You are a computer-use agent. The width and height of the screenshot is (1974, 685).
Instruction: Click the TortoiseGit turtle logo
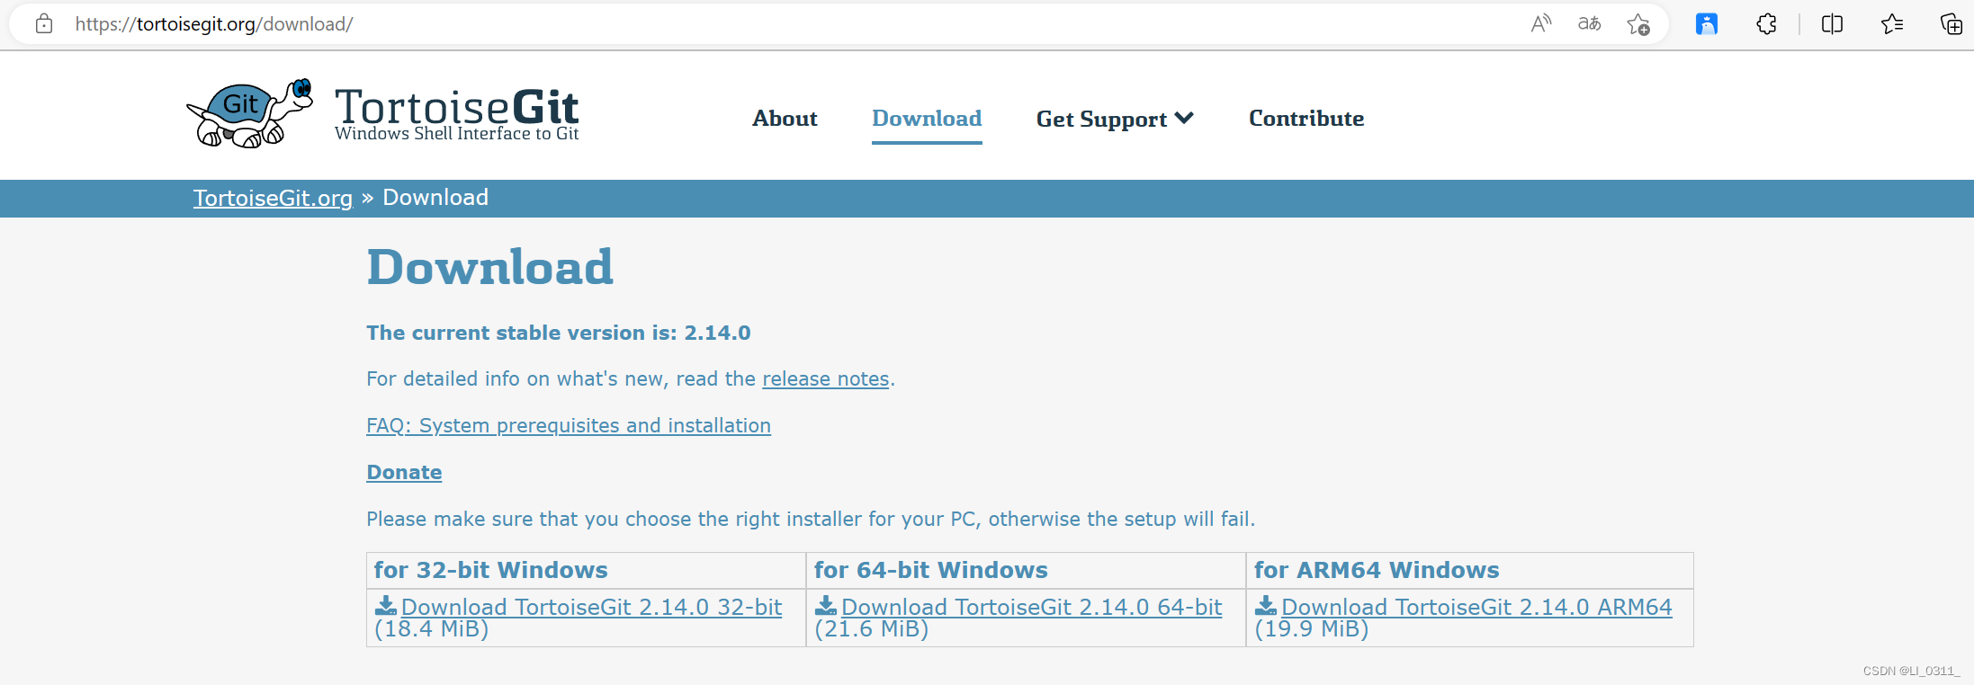(250, 113)
